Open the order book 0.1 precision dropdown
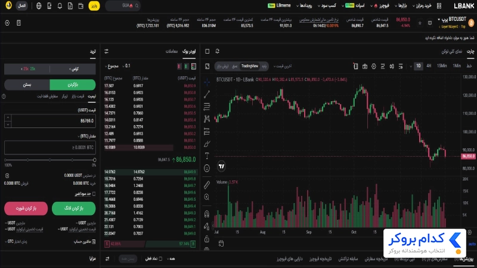The width and height of the screenshot is (477, 268). [x=126, y=66]
